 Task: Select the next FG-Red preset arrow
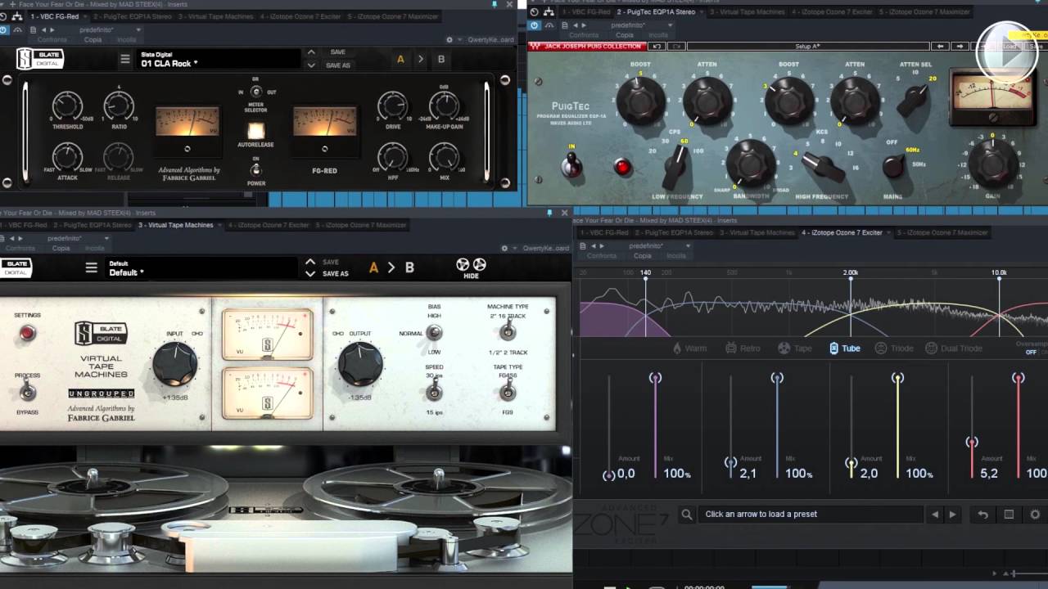click(x=311, y=65)
